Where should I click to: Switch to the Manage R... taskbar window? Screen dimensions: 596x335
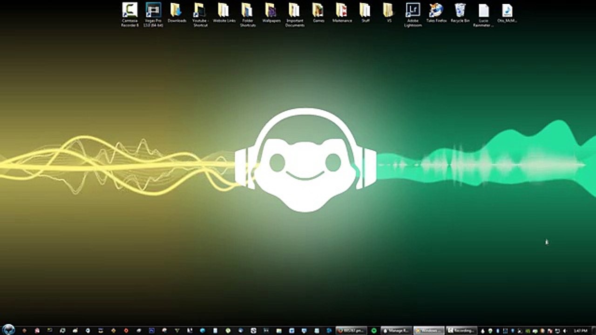(x=396, y=330)
